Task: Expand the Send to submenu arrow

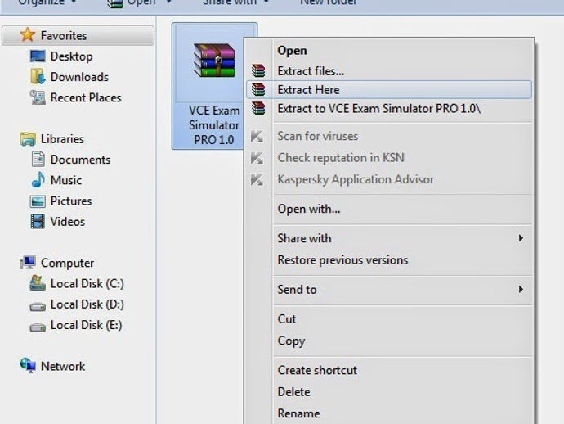Action: click(521, 289)
